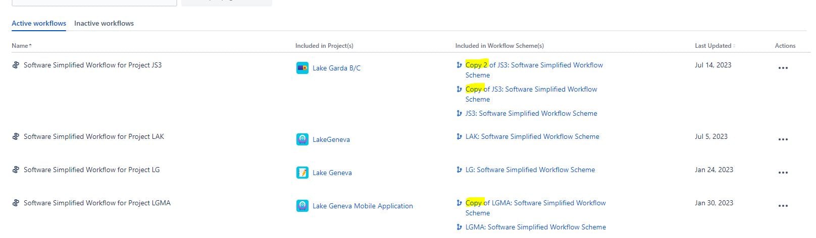The height and width of the screenshot is (238, 816).
Task: Click scheme icon beside Copy of JS3
Action: coord(459,89)
